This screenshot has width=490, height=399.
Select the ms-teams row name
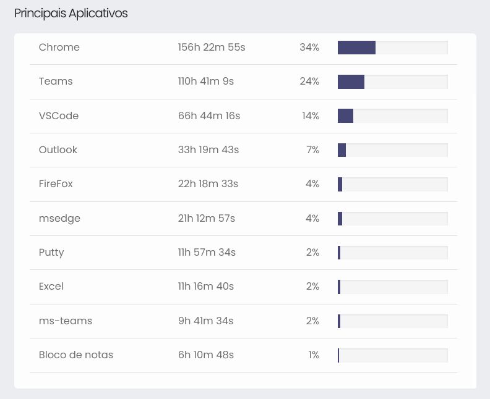pyautogui.click(x=66, y=321)
